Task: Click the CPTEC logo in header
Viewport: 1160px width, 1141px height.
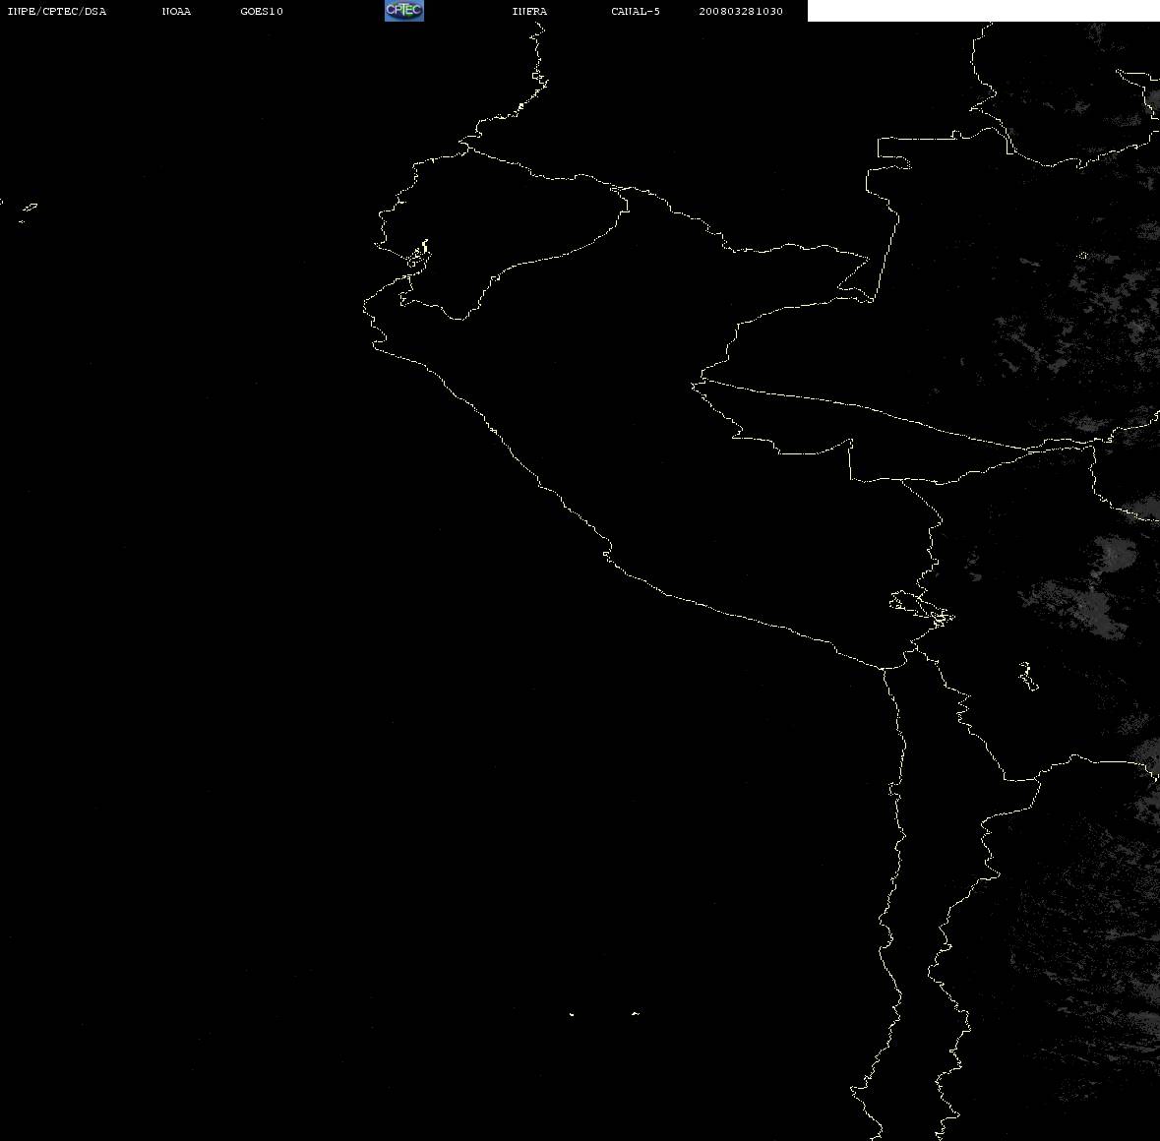Action: click(x=404, y=11)
